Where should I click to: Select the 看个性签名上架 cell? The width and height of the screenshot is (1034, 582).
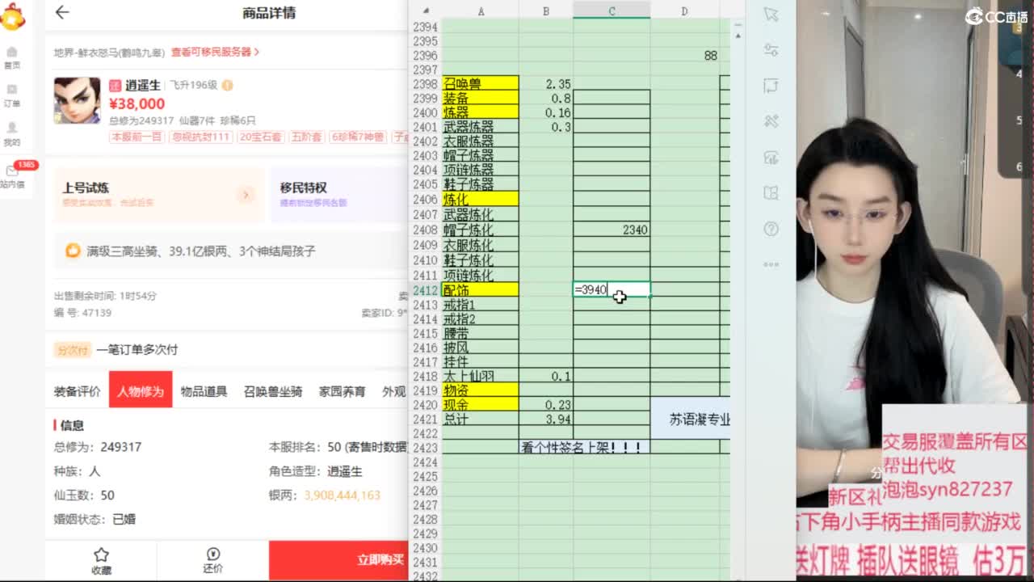(x=585, y=447)
